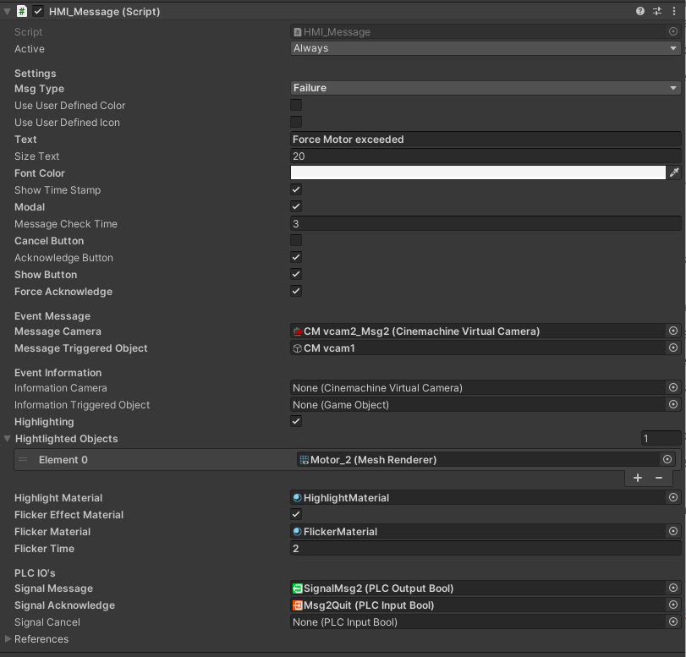This screenshot has height=657, width=686.
Task: Disable the Force Acknowledge checkbox
Action: [x=296, y=292]
